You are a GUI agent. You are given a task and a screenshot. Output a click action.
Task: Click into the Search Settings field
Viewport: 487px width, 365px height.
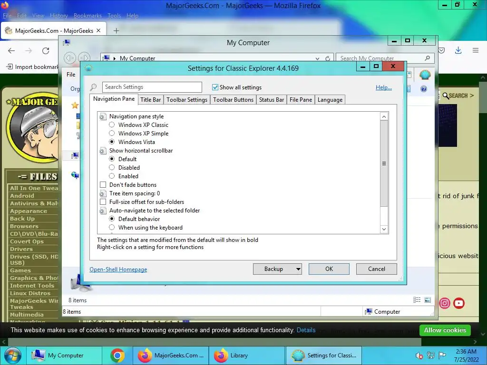point(152,87)
